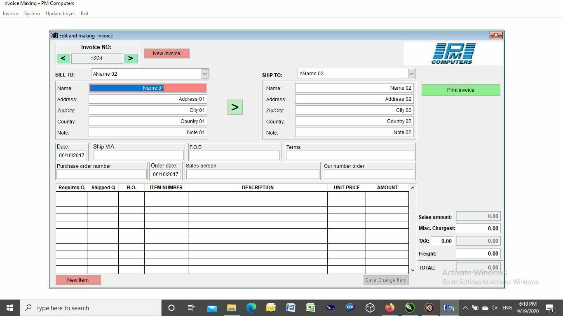Open Outlook from taskbar
The height and width of the screenshot is (316, 563).
(x=271, y=308)
